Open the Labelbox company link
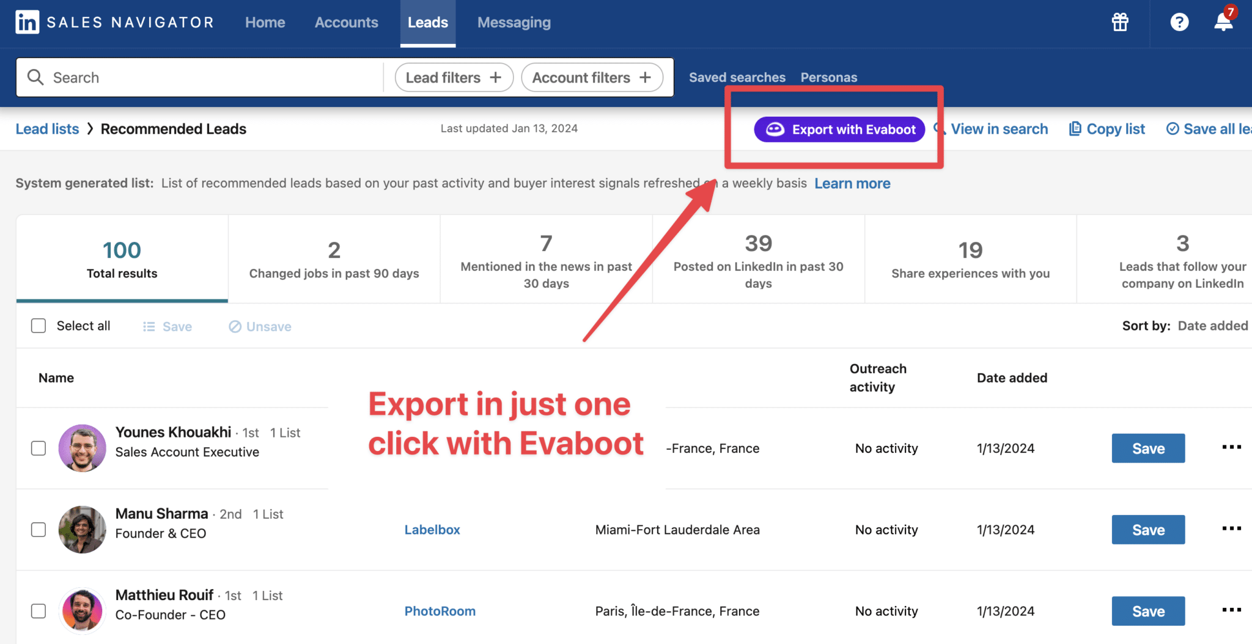Screen dimensions: 1252x644 point(432,529)
